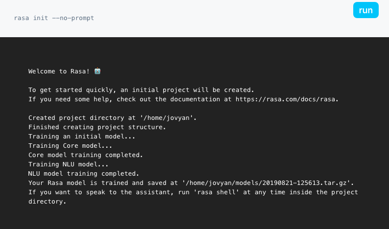Viewport: 389px width, 229px height.
Task: Click the 'Core model training completed.' line
Action: click(86, 155)
